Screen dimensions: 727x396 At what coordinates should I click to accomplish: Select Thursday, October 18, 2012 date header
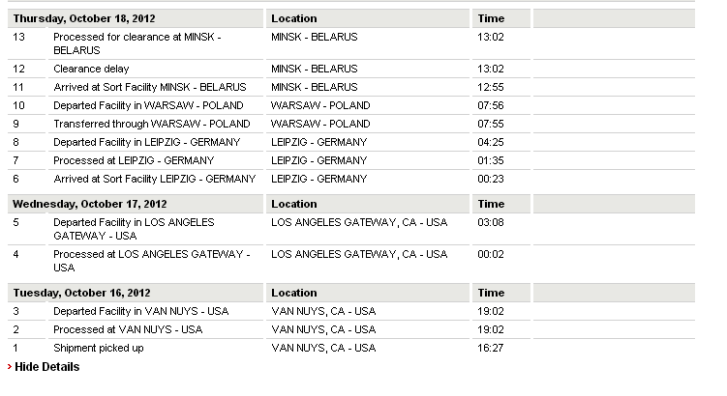click(x=84, y=18)
